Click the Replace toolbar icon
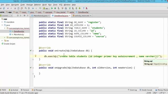 click(x=29, y=8)
